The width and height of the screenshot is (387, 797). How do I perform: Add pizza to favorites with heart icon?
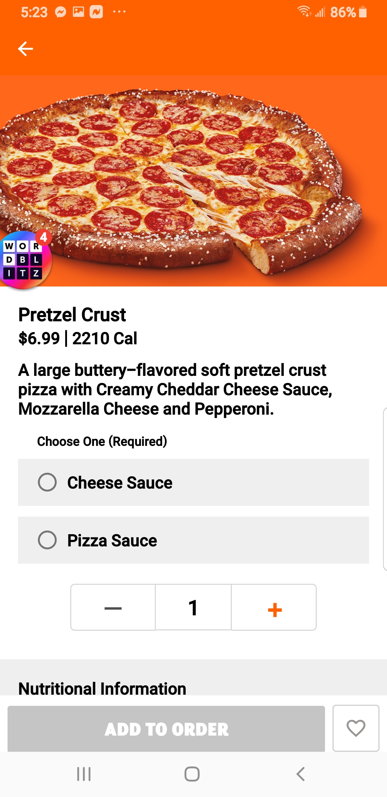[355, 728]
